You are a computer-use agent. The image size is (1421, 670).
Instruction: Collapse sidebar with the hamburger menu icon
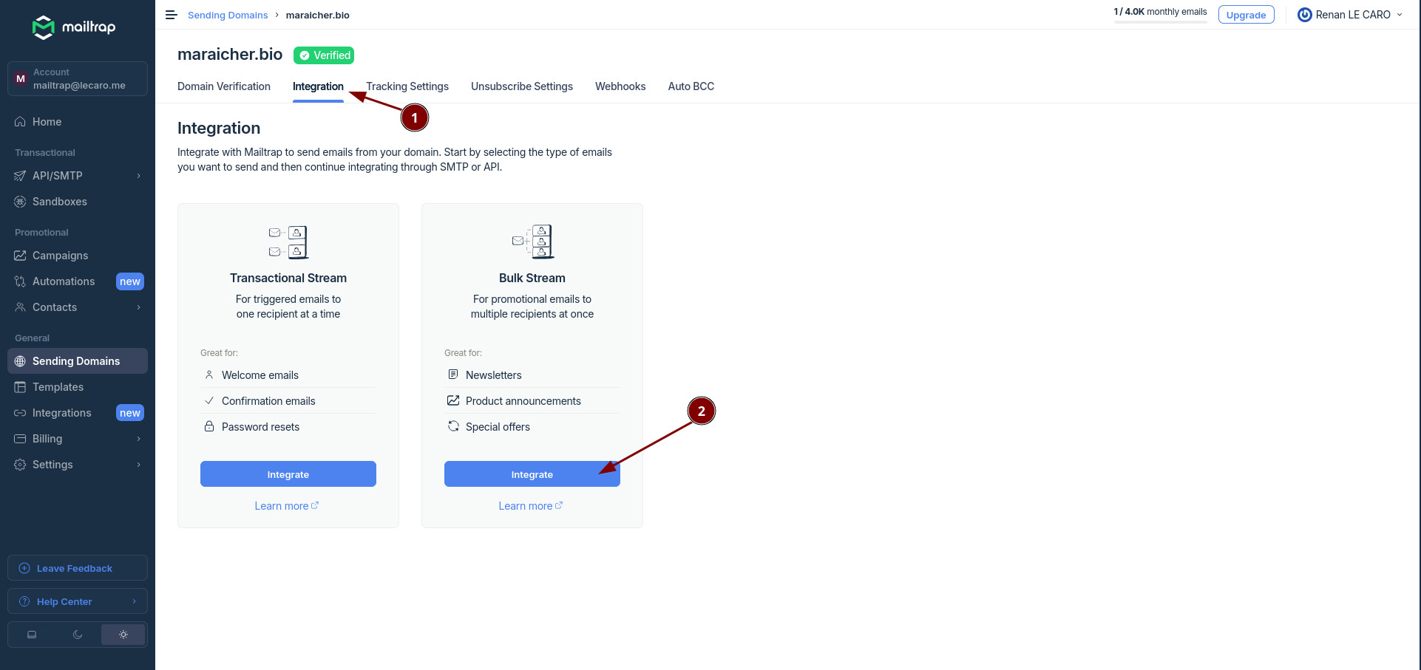[x=171, y=15]
